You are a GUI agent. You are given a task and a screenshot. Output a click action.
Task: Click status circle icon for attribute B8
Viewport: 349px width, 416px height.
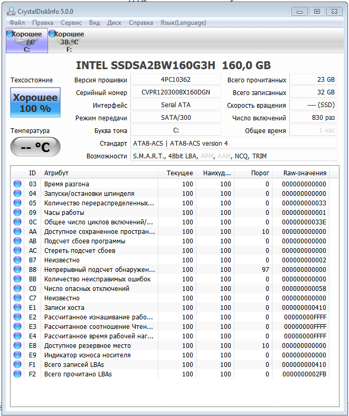pyautogui.click(x=17, y=270)
